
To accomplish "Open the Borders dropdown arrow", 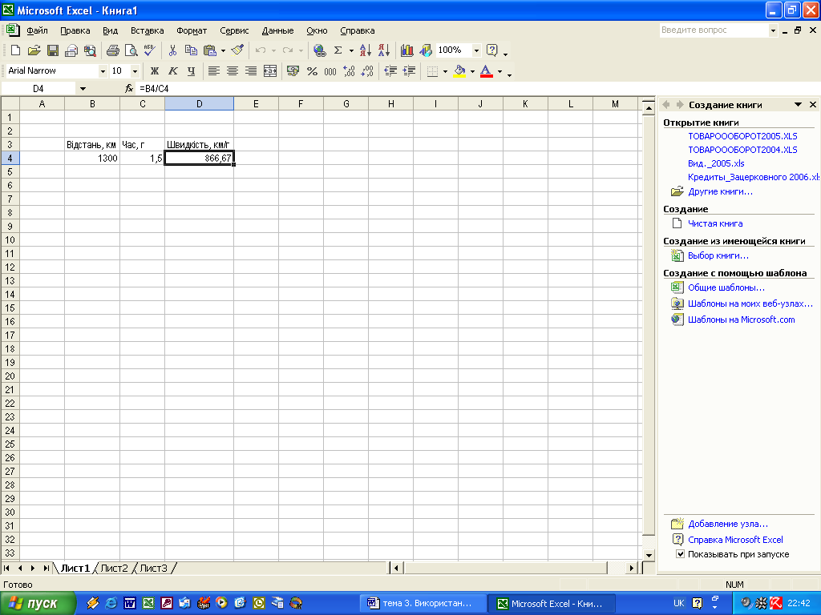I will point(445,71).
